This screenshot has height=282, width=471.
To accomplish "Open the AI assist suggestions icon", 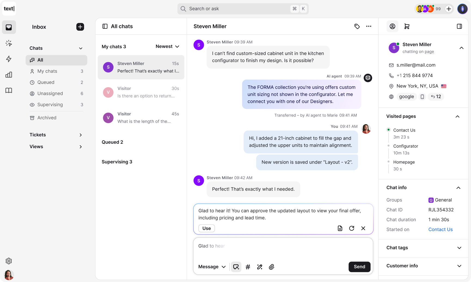I will point(236,267).
